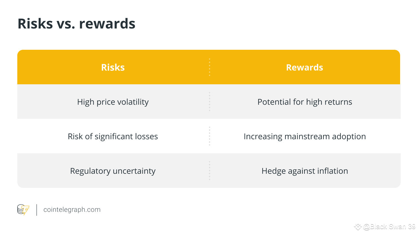Select the "Increasing mainstream adoption" cell
Image resolution: width=418 pixels, height=233 pixels.
click(x=305, y=136)
